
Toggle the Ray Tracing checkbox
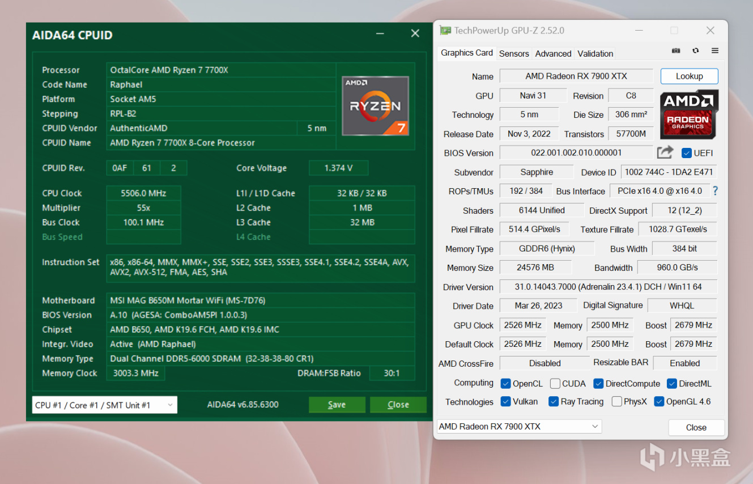tap(554, 402)
